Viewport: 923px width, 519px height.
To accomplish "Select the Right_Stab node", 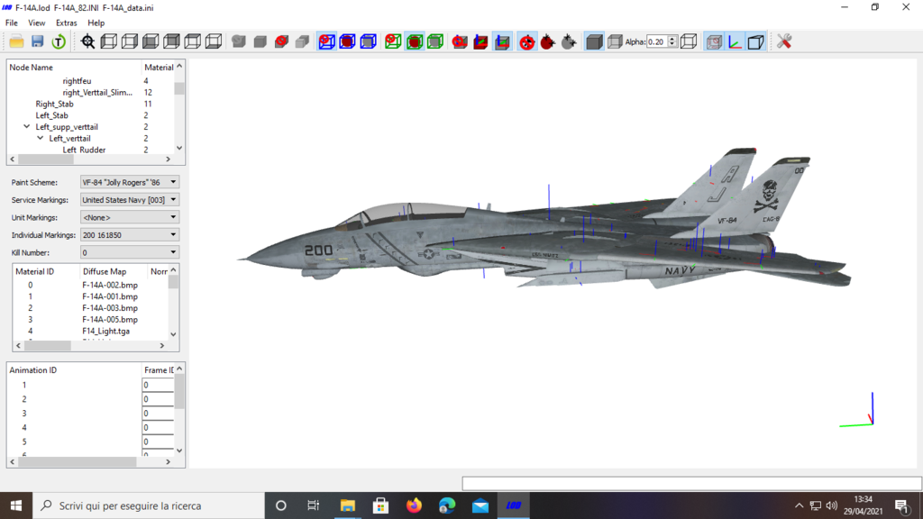I will pos(54,105).
